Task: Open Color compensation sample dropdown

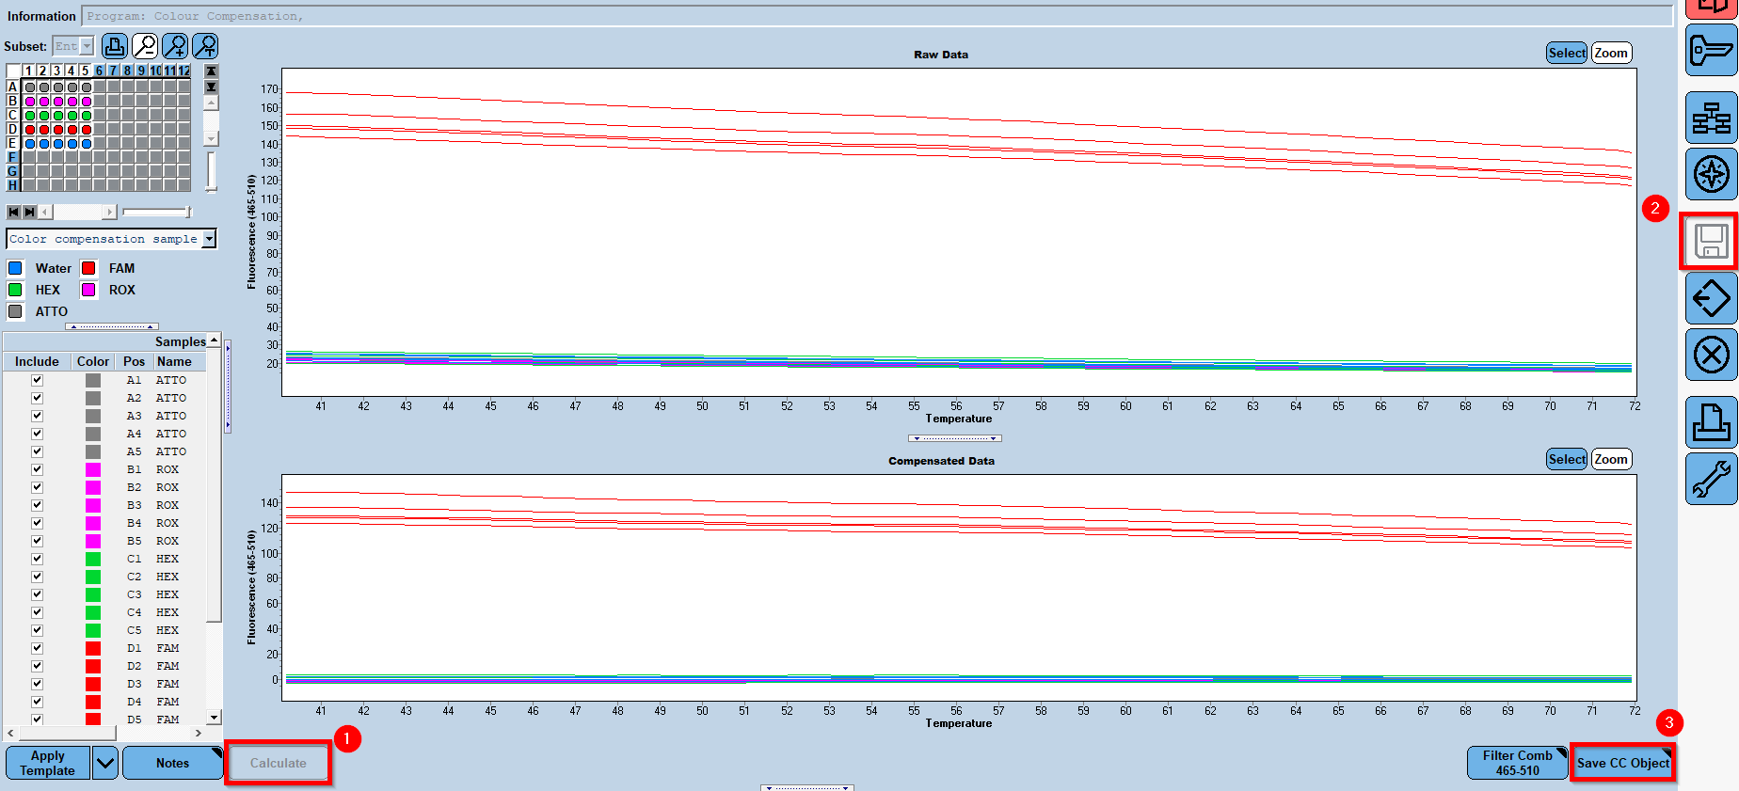Action: click(x=209, y=239)
